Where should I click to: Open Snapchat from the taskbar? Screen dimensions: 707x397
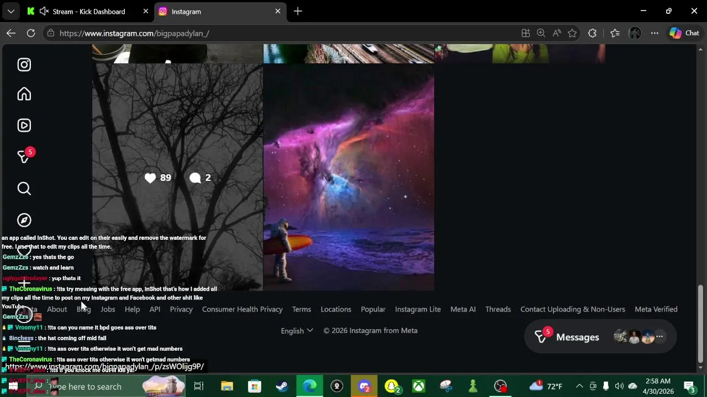[392, 387]
